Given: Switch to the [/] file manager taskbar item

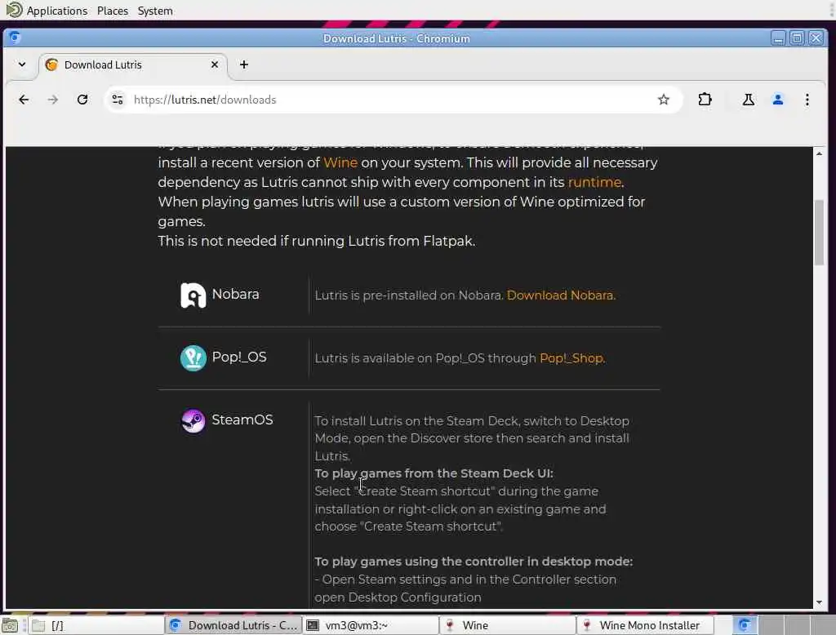Looking at the screenshot, I should pos(96,625).
